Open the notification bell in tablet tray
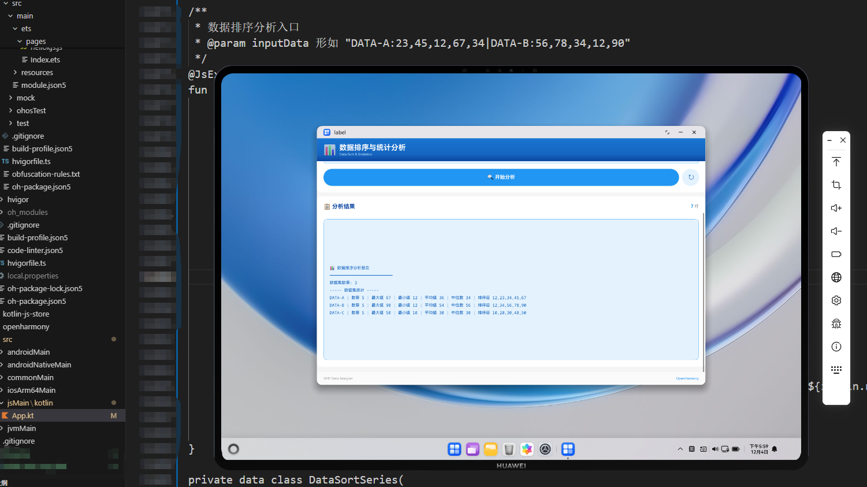867x487 pixels. coord(775,449)
